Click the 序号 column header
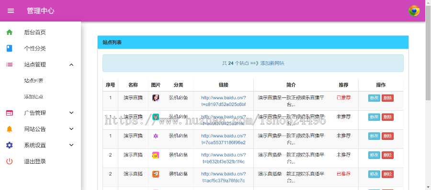 pyautogui.click(x=110, y=85)
